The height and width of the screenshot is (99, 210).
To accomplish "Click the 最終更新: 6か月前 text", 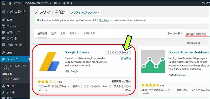I will [121, 81].
